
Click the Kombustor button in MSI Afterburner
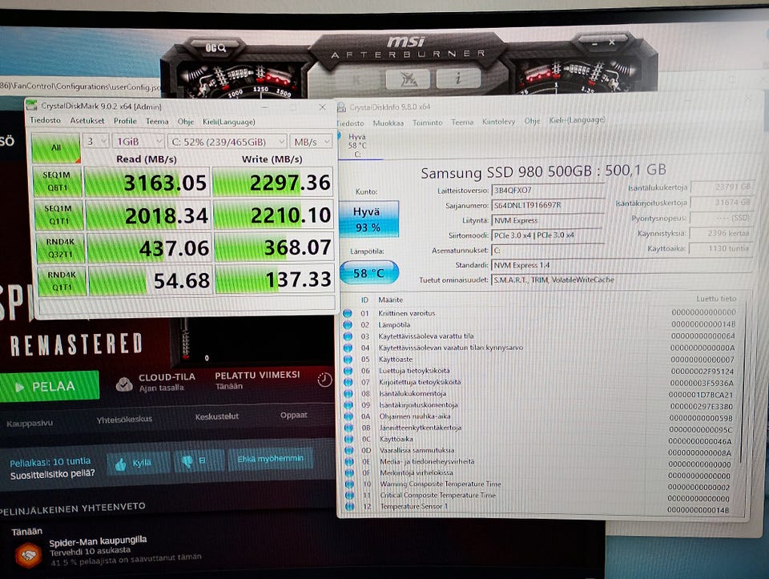(x=356, y=78)
